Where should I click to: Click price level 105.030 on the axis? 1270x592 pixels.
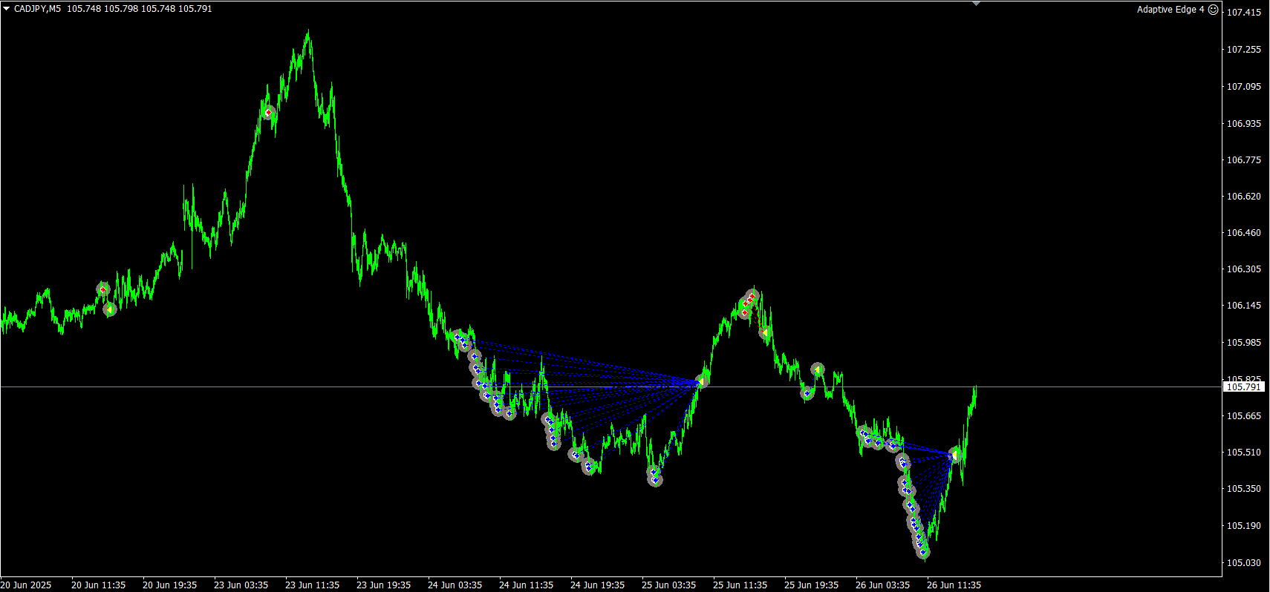[x=1243, y=563]
